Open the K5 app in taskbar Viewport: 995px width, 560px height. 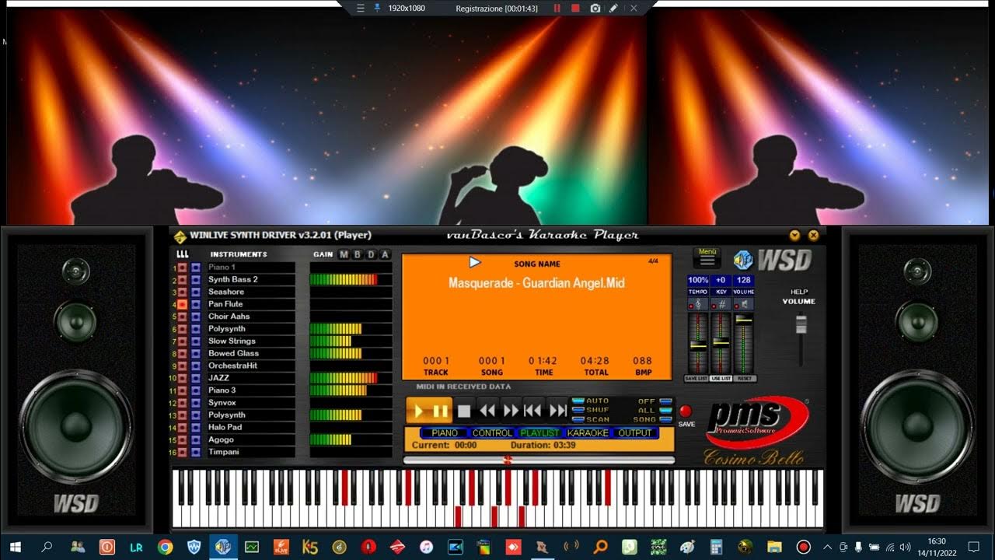[x=310, y=547]
